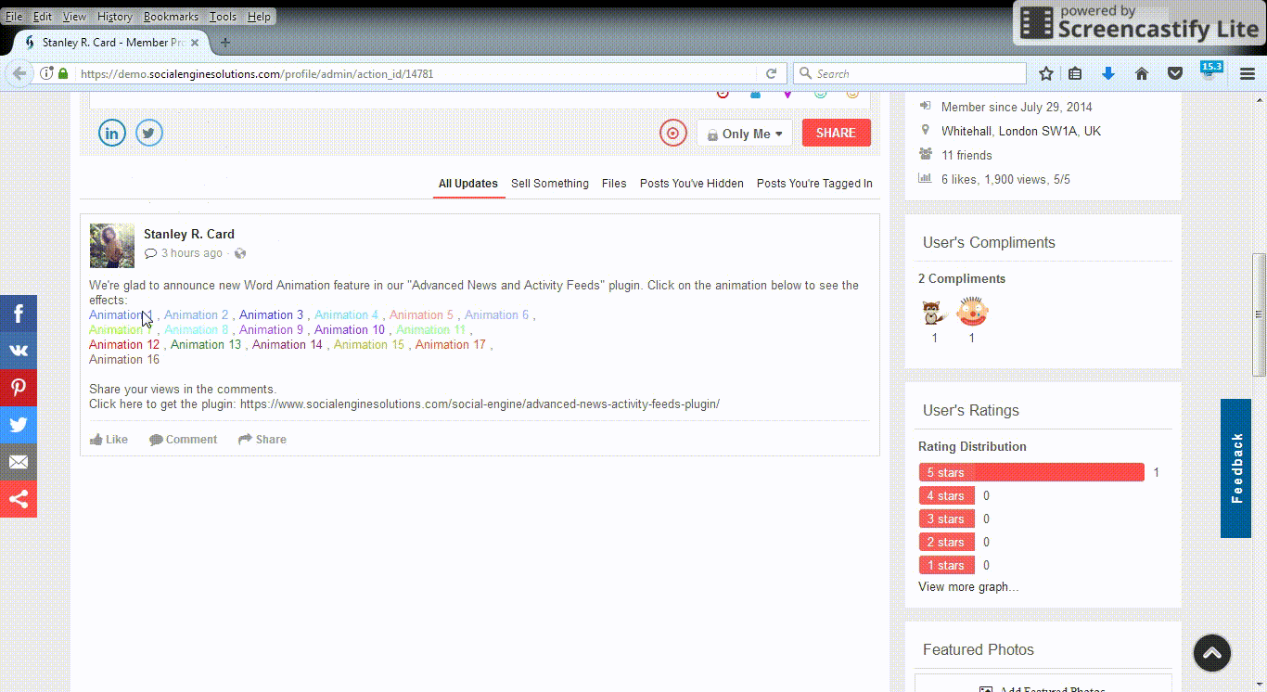Click the LinkedIn share icon
This screenshot has width=1267, height=692.
(x=112, y=133)
